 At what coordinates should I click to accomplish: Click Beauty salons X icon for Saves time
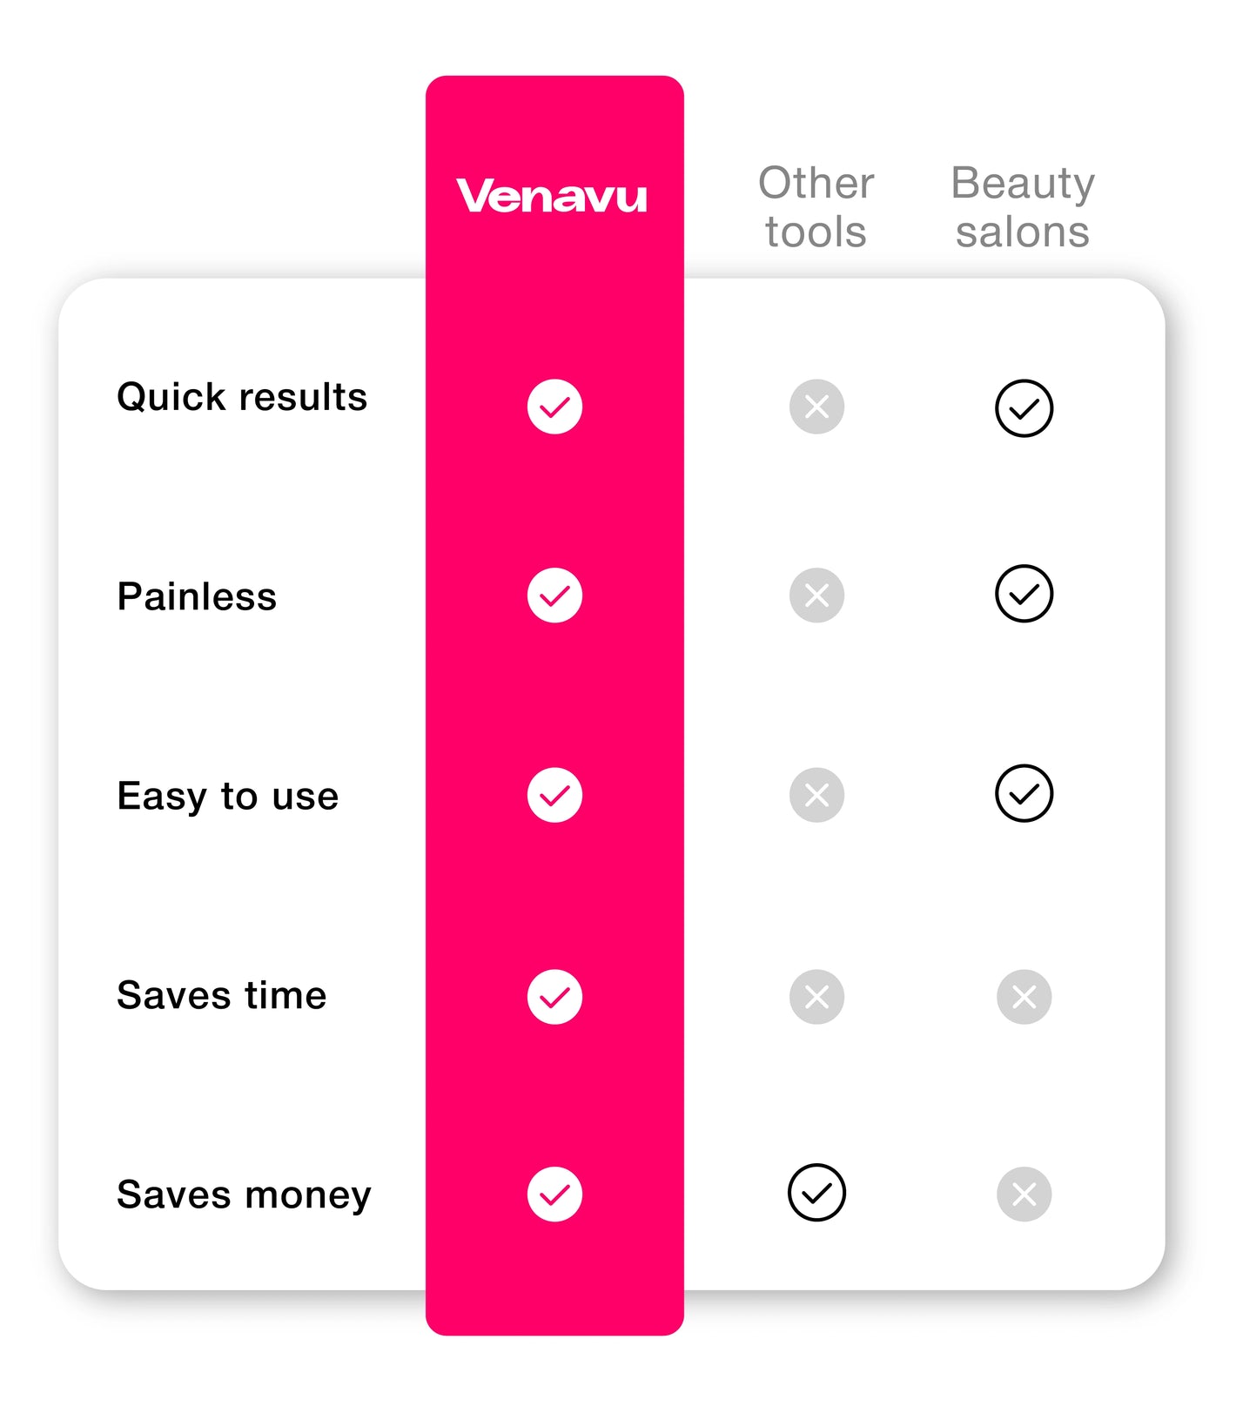(x=1024, y=997)
